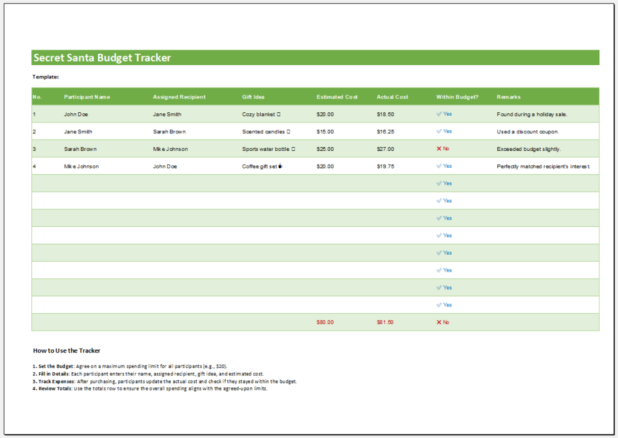Select the Sports water bottle gift idea
The image size is (618, 438).
point(269,149)
